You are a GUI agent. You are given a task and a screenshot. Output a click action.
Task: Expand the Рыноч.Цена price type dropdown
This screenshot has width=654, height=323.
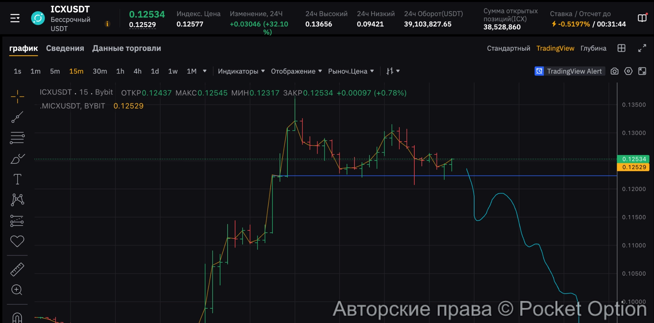351,71
